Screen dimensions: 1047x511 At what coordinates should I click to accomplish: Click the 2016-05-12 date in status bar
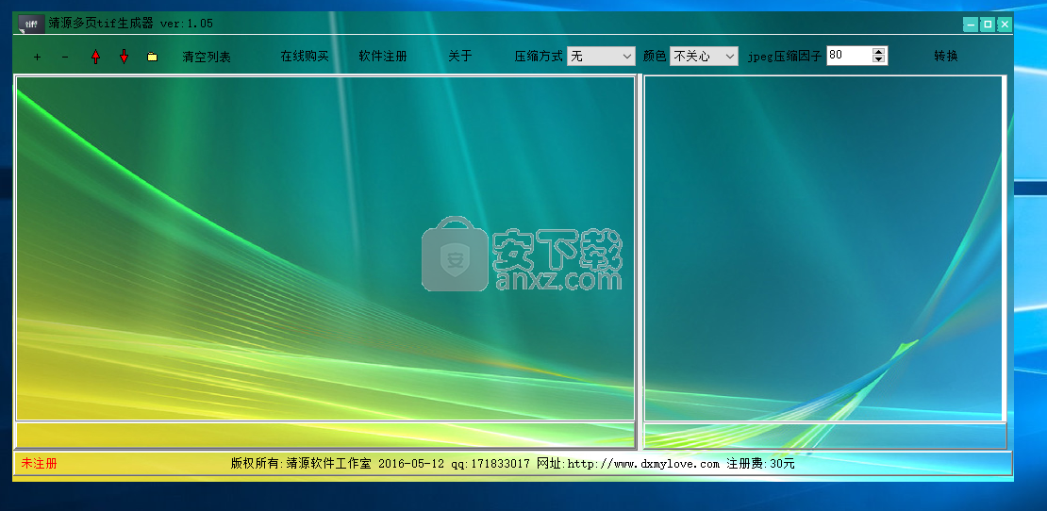tap(410, 464)
